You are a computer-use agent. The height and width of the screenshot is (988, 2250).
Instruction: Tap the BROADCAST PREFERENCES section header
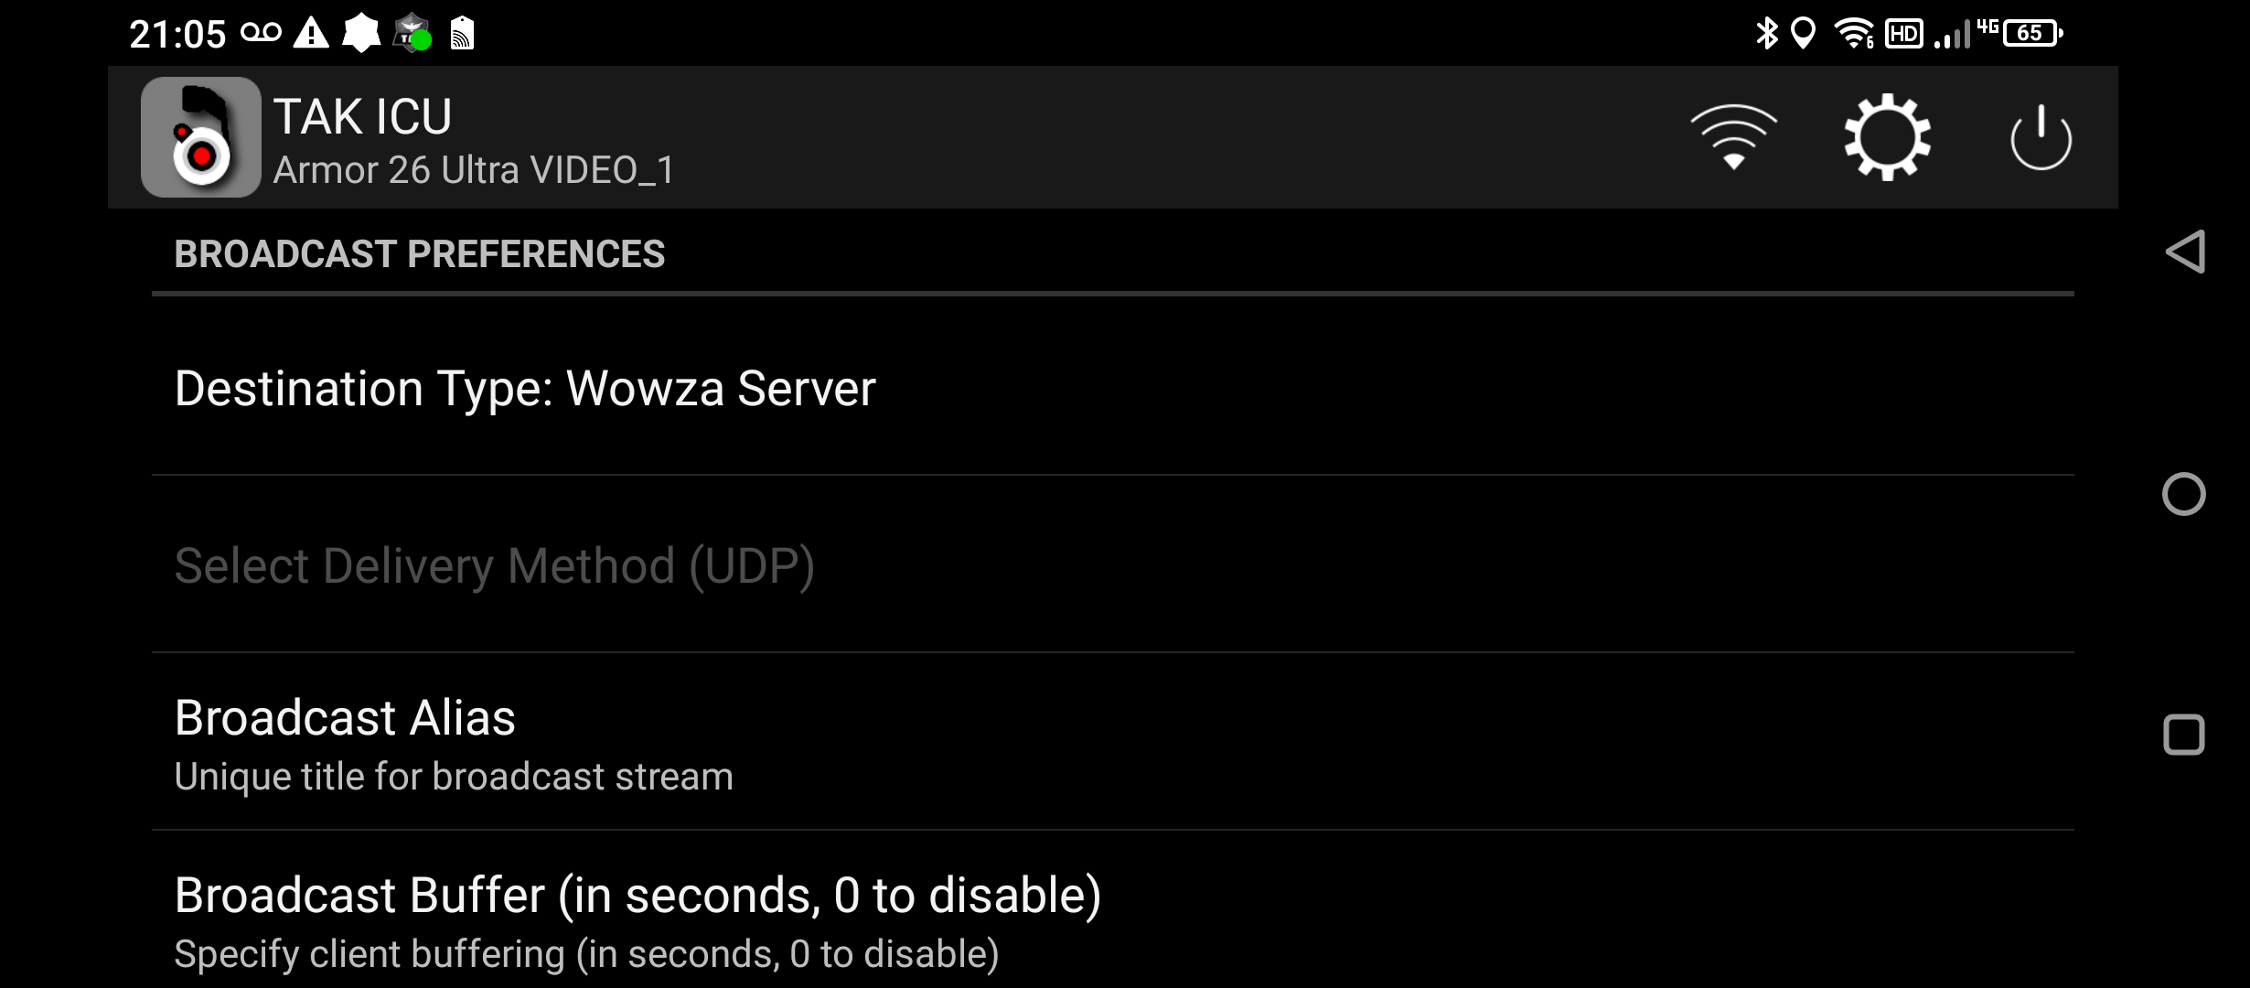pos(419,254)
